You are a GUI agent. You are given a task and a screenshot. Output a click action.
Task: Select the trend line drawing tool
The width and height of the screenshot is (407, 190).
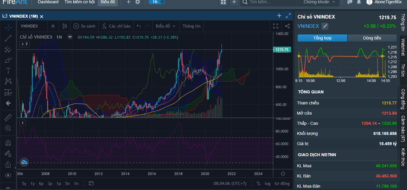click(x=8, y=38)
